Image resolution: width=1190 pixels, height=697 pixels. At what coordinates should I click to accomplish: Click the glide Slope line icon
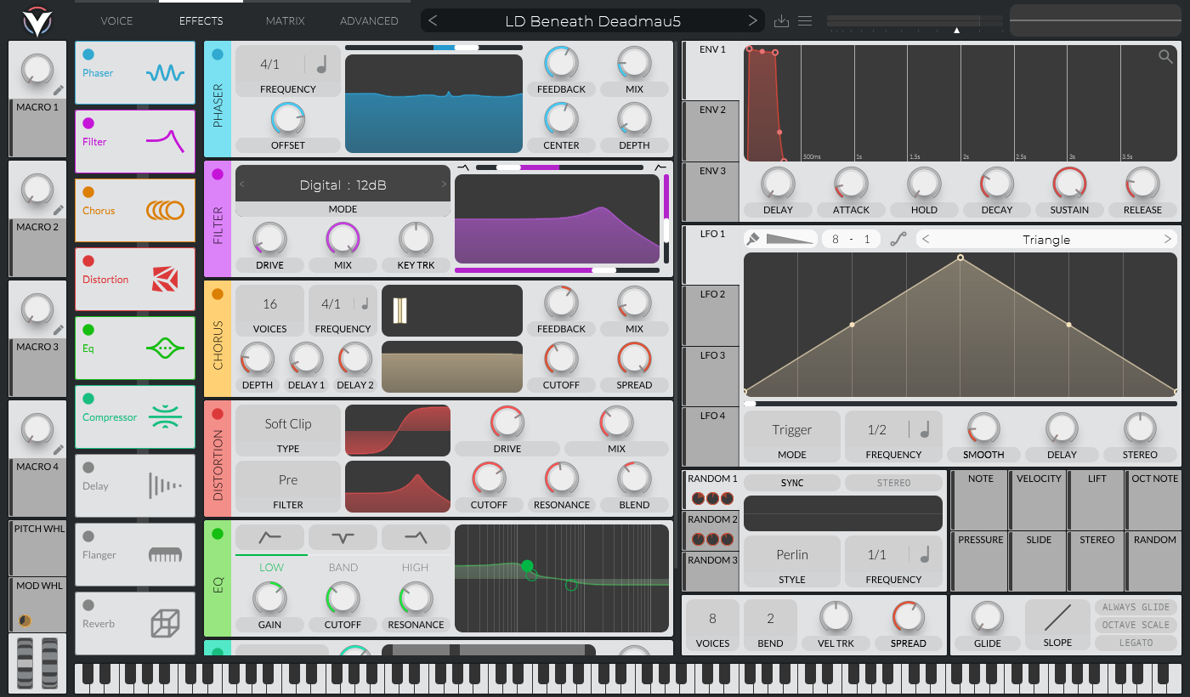coord(1057,616)
